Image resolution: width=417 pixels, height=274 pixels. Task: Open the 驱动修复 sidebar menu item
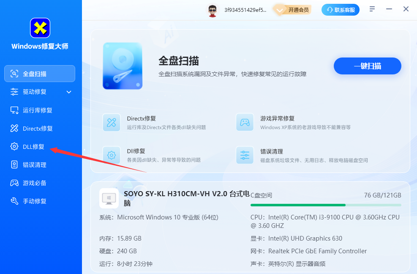[40, 92]
